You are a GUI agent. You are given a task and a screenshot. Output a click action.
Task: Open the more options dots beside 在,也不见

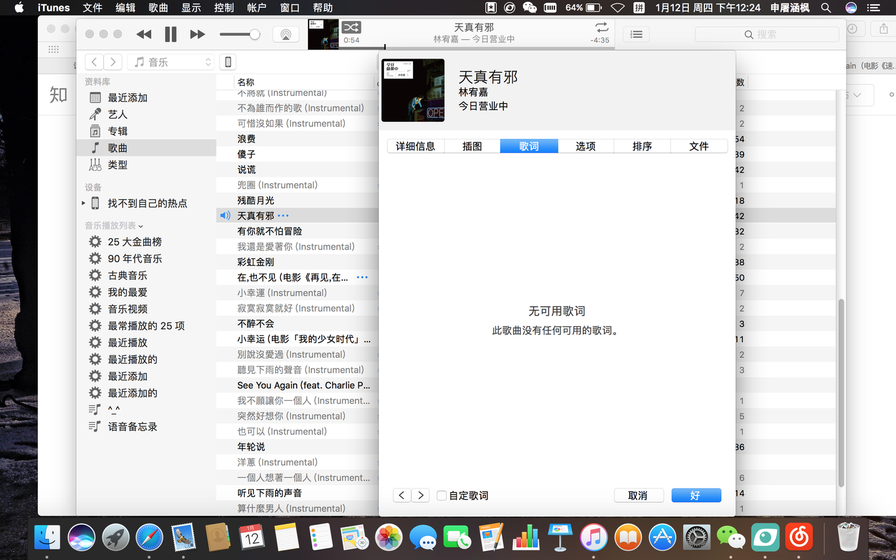pos(362,278)
